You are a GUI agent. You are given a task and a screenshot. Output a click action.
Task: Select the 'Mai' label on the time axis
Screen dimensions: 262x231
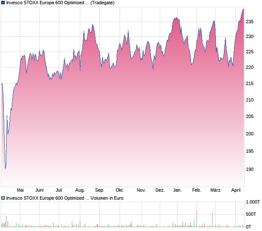pyautogui.click(x=20, y=190)
